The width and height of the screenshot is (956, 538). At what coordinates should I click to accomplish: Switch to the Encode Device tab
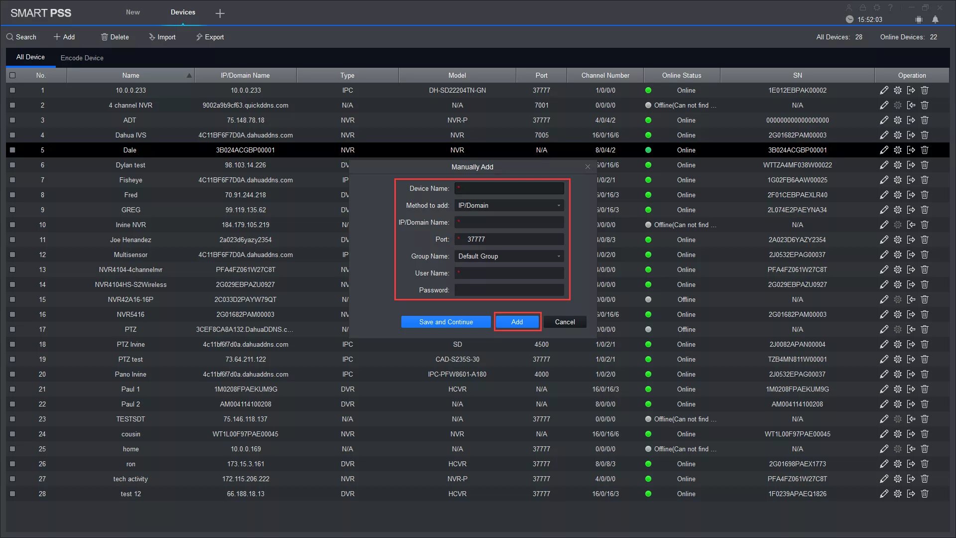82,58
